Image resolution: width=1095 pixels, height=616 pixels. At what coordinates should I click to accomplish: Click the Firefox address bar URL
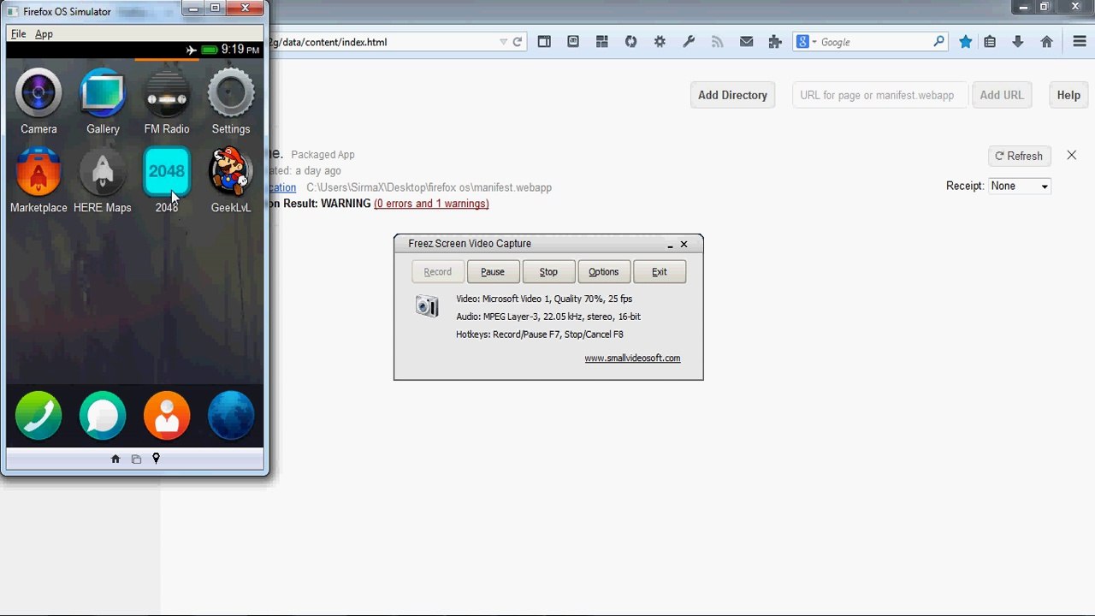pos(328,42)
